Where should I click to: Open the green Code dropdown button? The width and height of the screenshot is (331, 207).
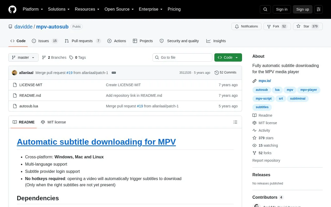tap(228, 57)
